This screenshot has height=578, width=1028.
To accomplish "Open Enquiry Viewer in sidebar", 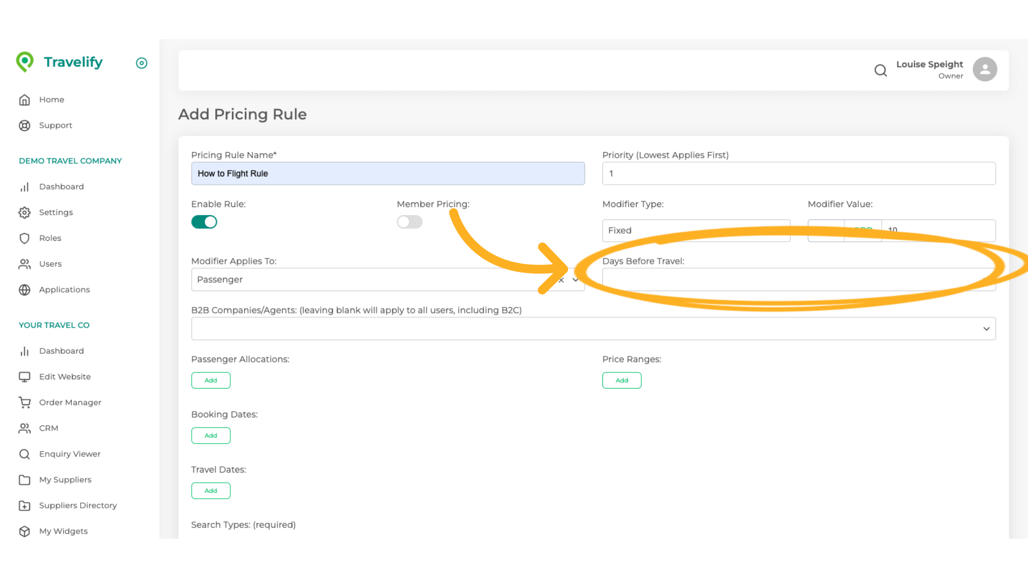I will (x=70, y=454).
